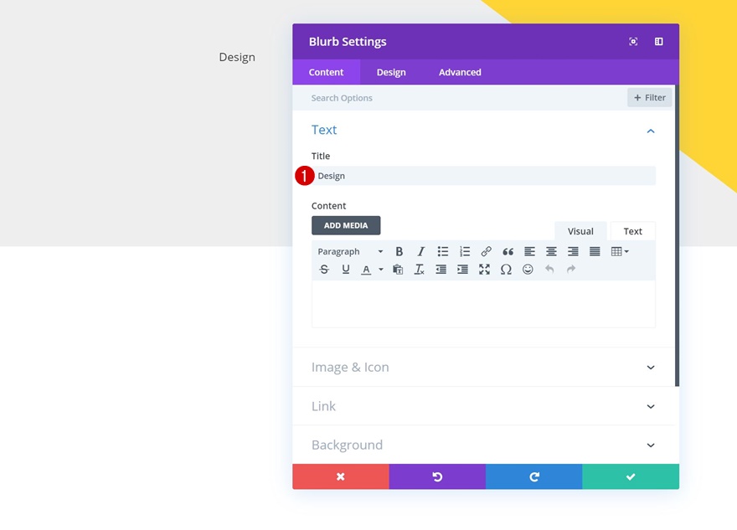Insert a bulleted list
The height and width of the screenshot is (530, 737).
pos(443,252)
